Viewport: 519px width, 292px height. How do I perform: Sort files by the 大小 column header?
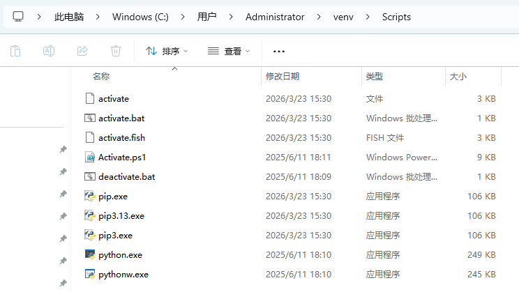pos(458,76)
